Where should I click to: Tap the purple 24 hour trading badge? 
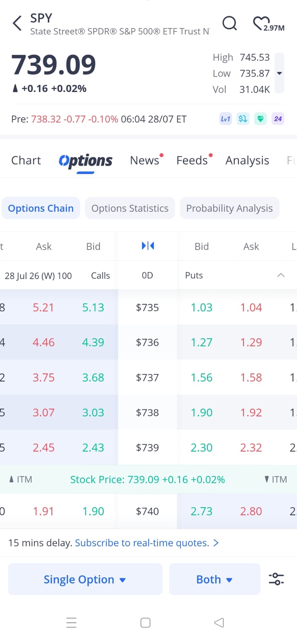(x=278, y=119)
